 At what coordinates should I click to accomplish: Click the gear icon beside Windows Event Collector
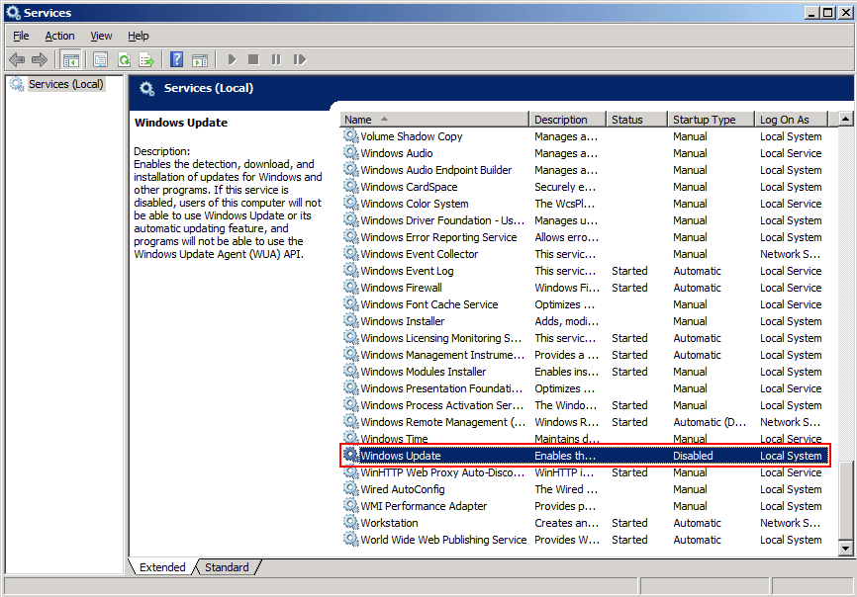[350, 253]
